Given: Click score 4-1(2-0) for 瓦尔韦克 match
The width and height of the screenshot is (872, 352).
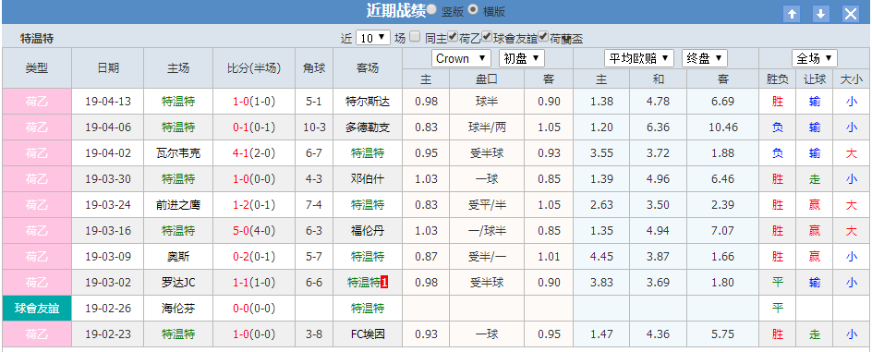Looking at the screenshot, I should point(254,153).
